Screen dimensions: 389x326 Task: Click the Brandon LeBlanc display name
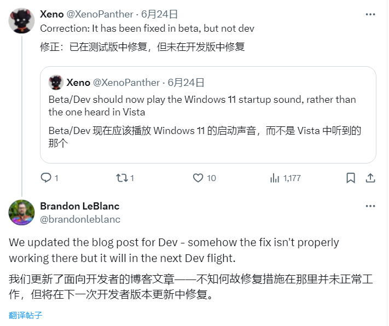(x=79, y=206)
